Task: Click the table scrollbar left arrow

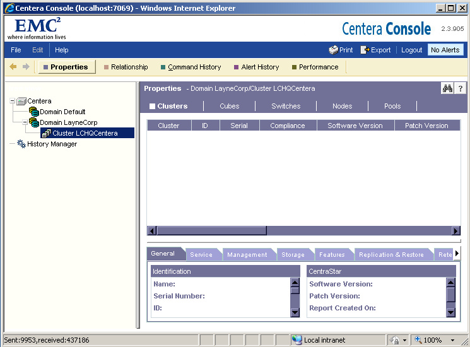Action: (x=152, y=231)
